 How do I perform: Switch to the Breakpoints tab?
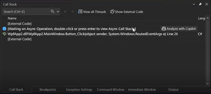tap(48, 90)
